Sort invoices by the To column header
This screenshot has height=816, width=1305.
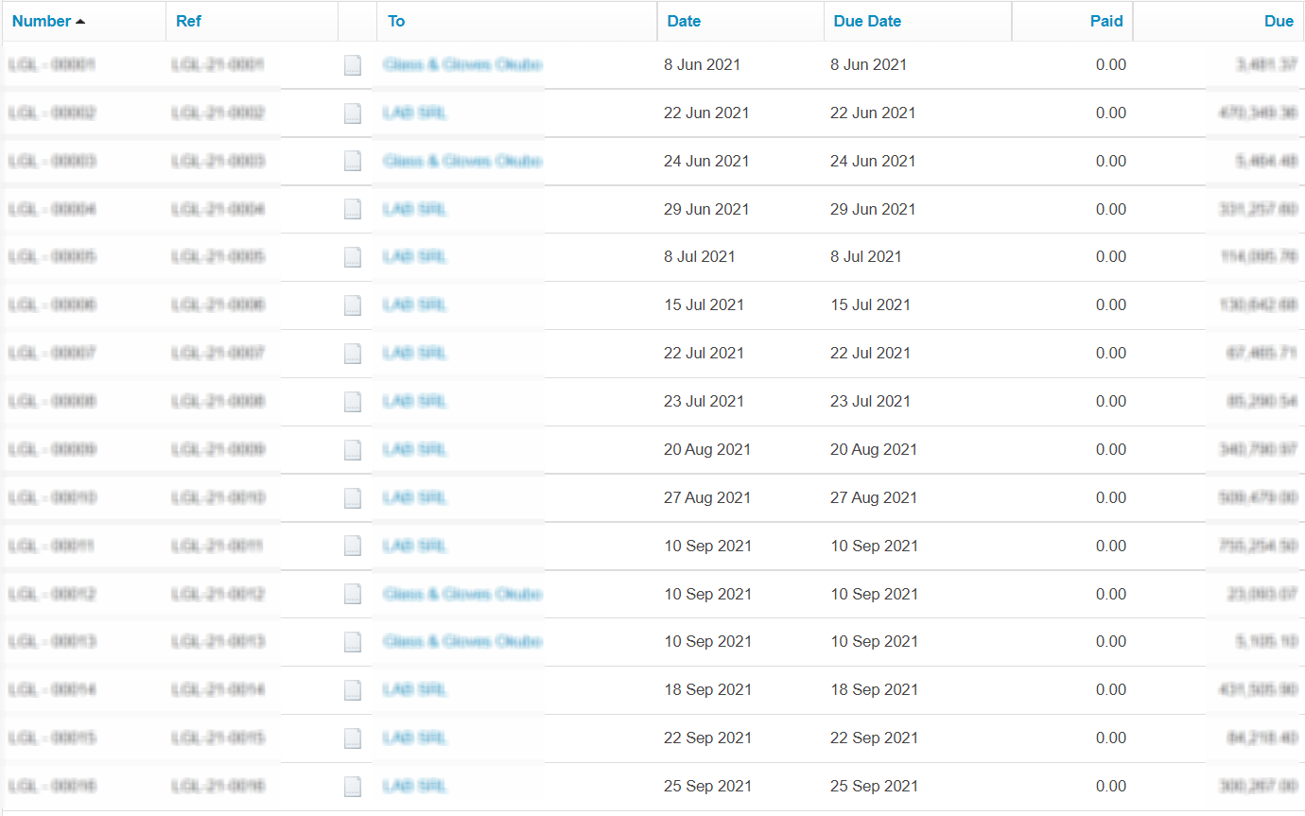tap(396, 21)
